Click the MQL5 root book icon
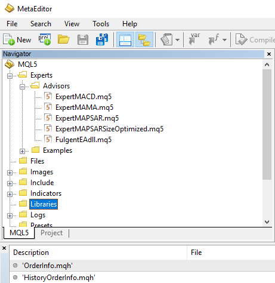Screen dimensions: 275x283 click(10, 64)
